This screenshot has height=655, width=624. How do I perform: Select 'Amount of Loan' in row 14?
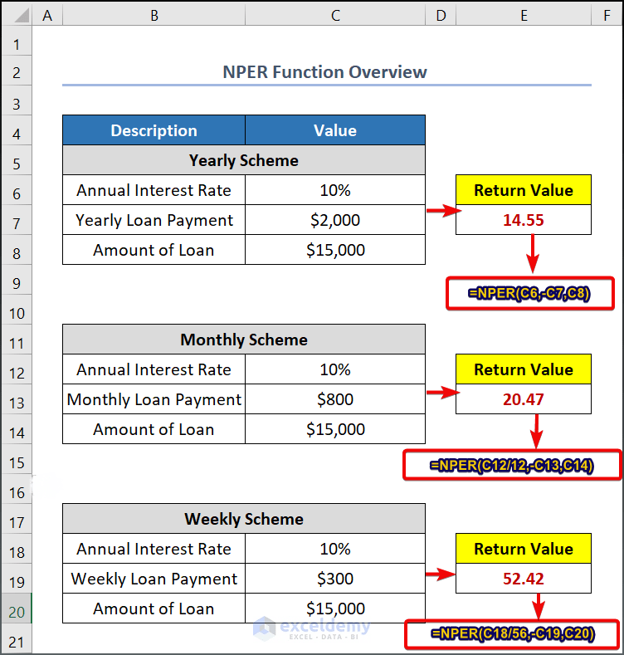154,429
